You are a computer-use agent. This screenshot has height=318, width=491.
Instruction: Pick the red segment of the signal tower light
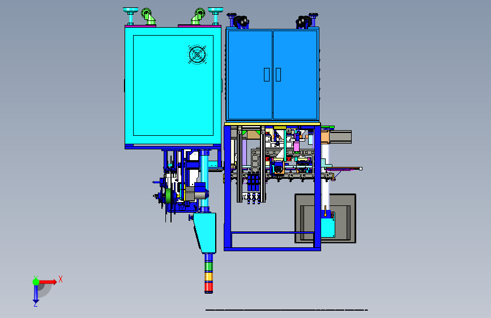pyautogui.click(x=208, y=287)
